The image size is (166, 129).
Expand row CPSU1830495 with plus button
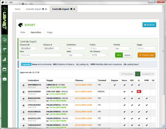[x=24, y=105]
